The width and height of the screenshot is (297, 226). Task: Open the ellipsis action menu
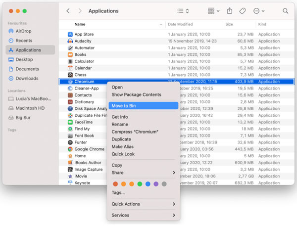coord(259,11)
